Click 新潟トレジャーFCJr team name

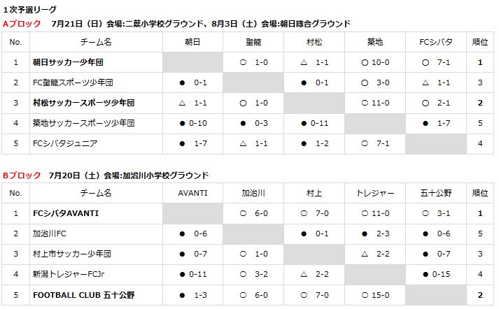(x=69, y=274)
